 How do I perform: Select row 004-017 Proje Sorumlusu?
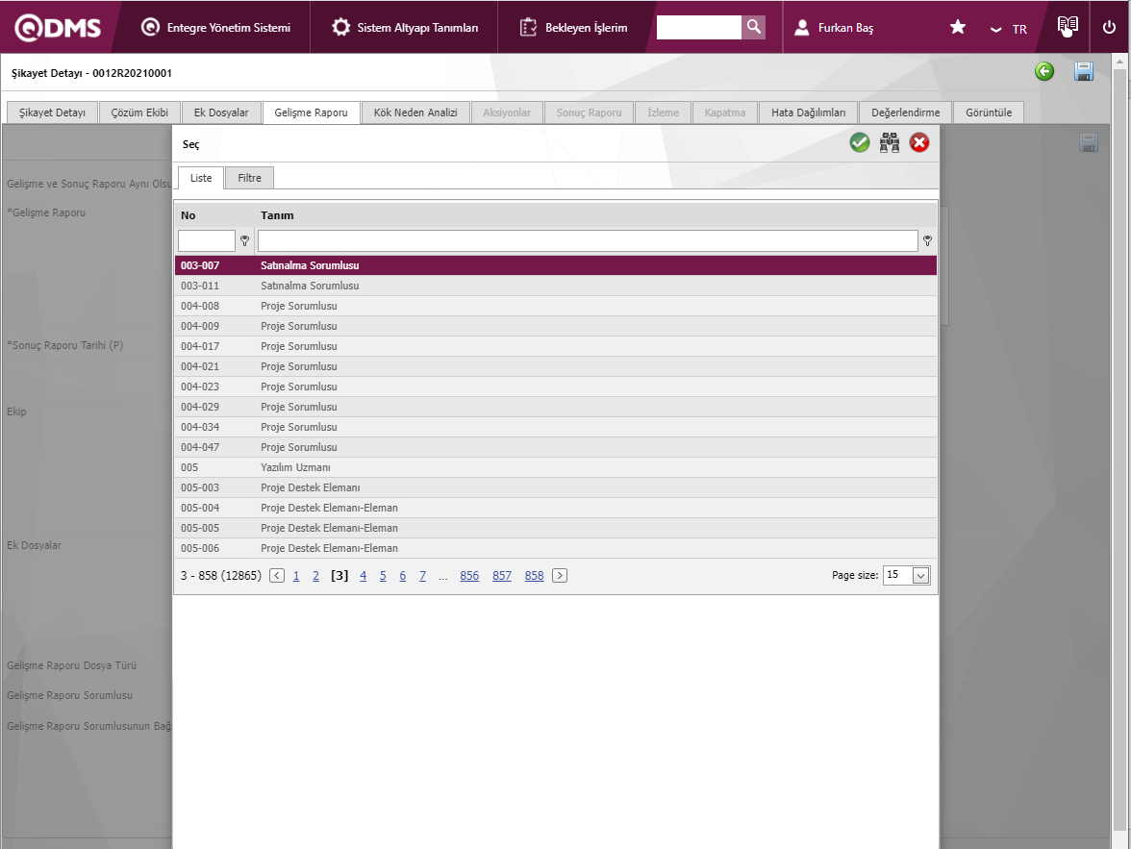[x=556, y=346]
